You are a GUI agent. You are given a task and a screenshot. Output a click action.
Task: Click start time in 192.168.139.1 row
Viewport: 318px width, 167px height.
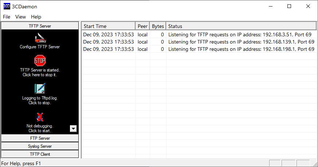click(109, 42)
